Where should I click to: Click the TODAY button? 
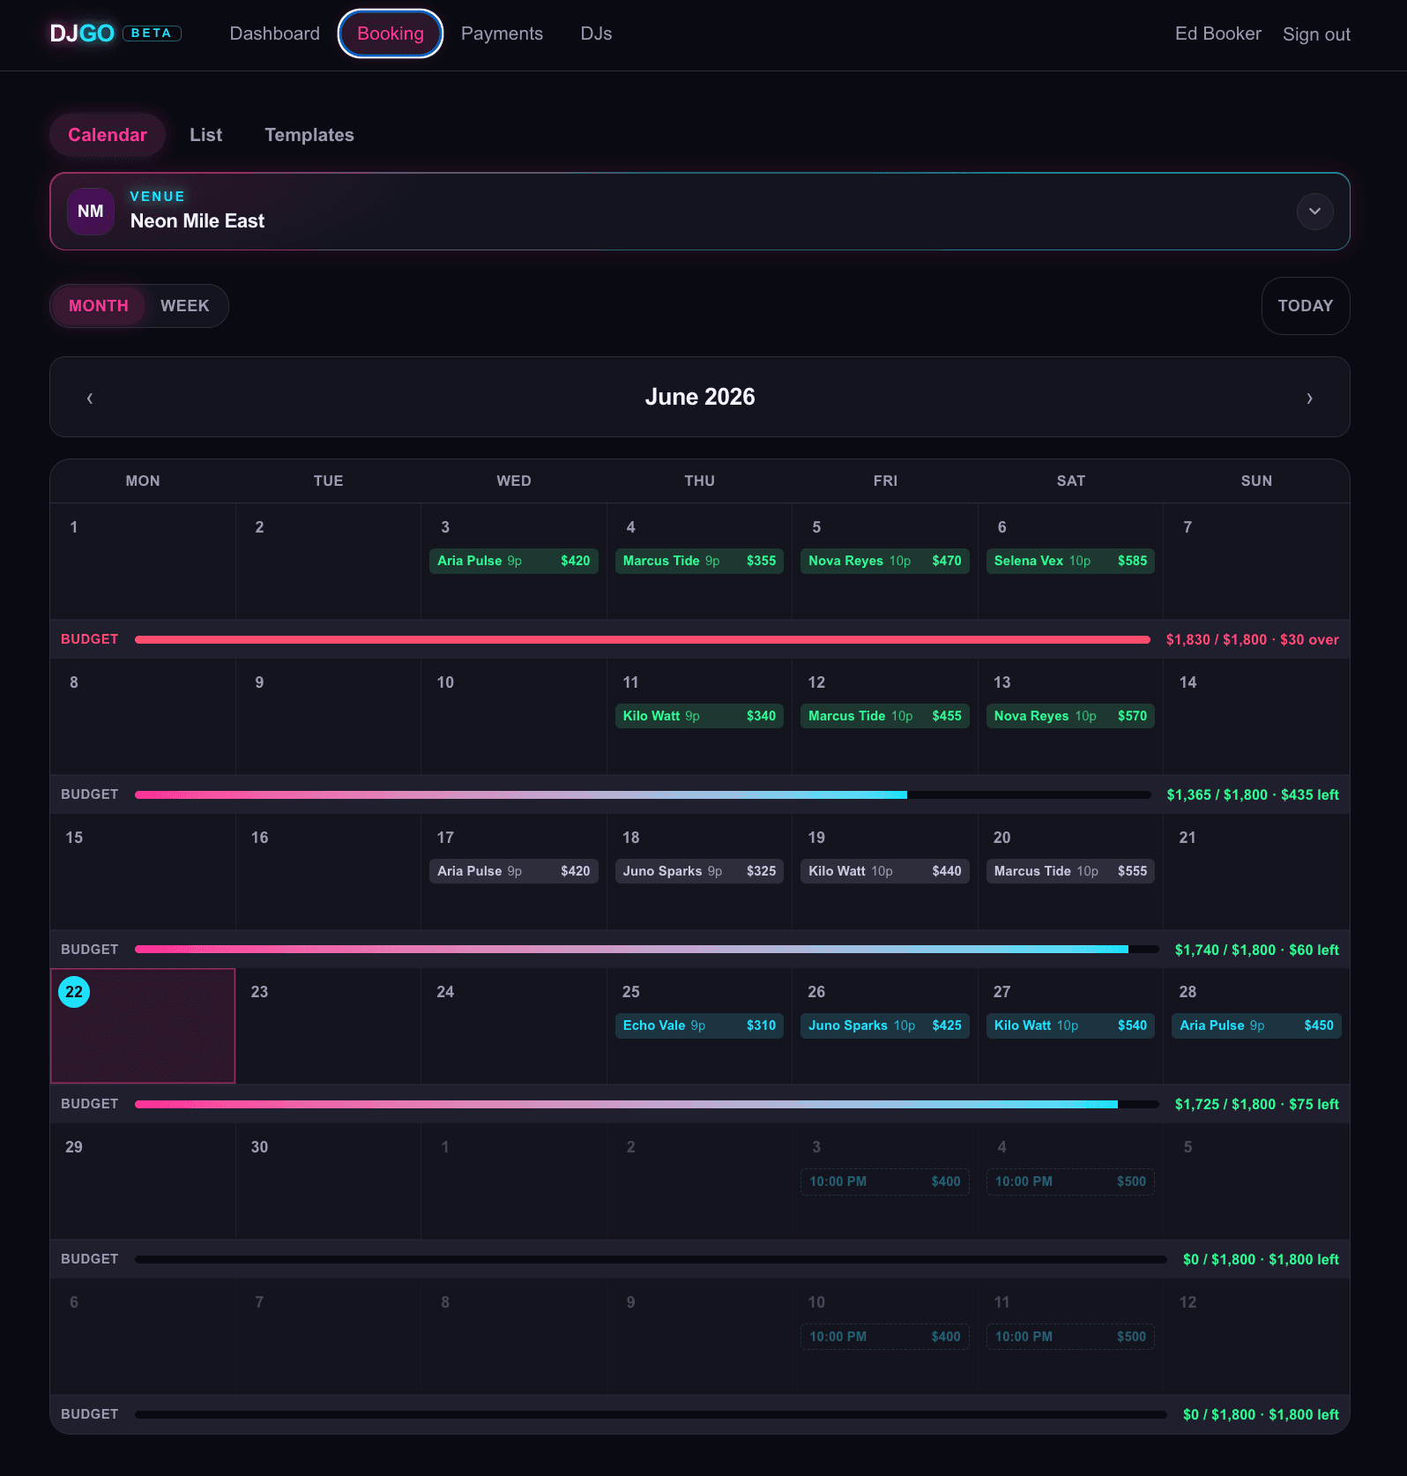pos(1306,306)
